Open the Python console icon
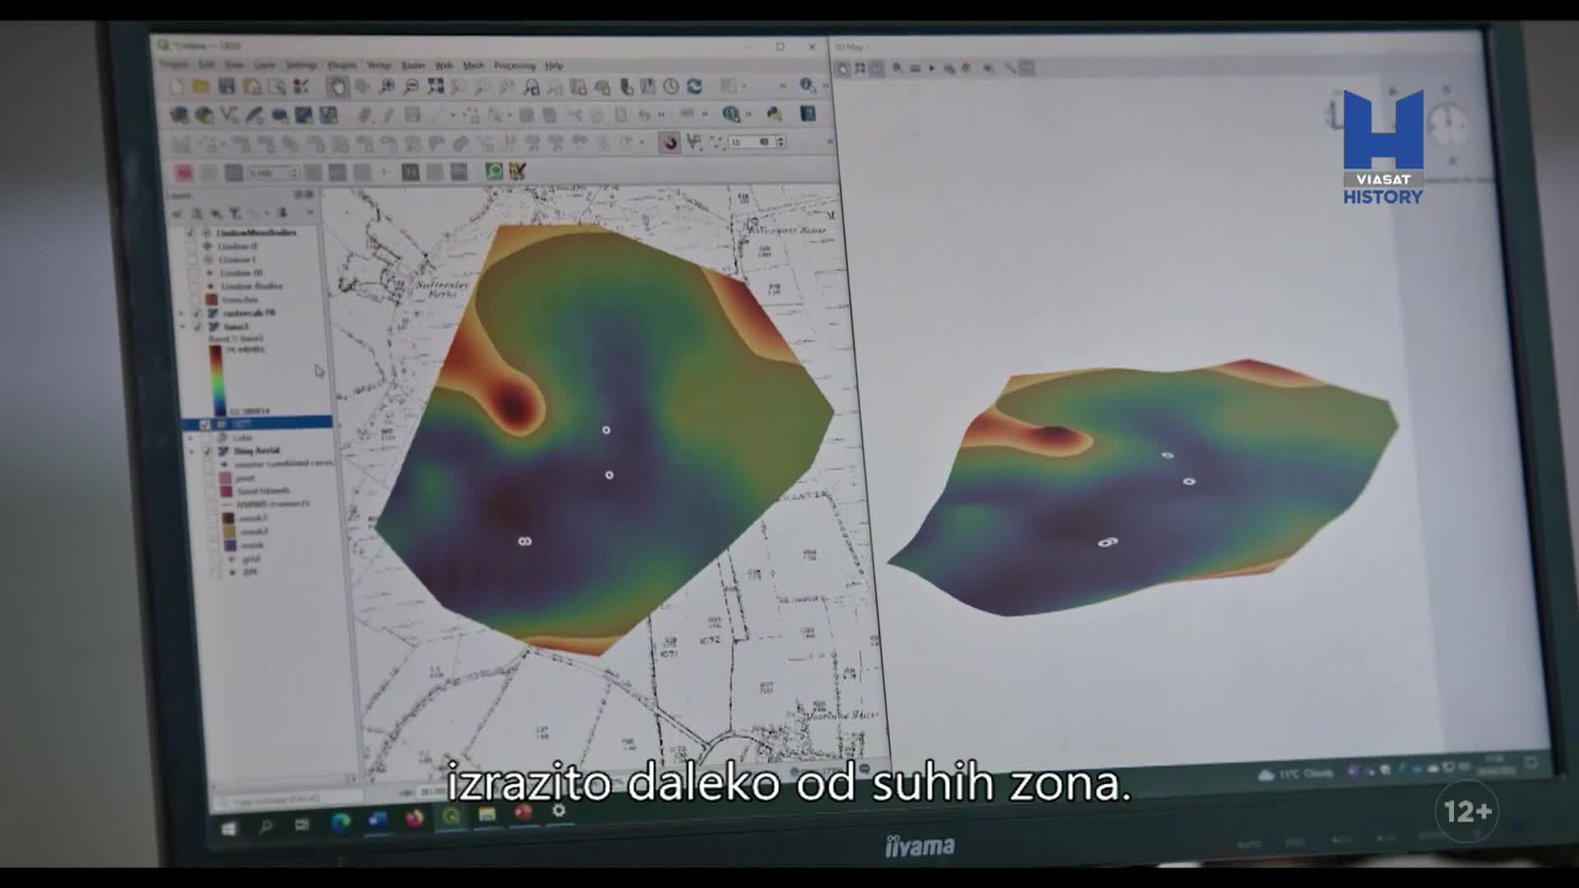1579x888 pixels. (x=774, y=114)
